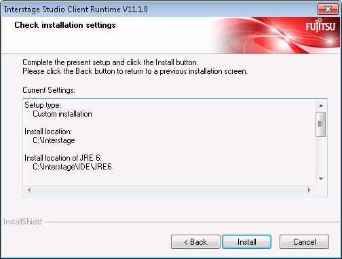Click the 'Install location of JRE 6:' label
342x259 pixels.
[63, 158]
